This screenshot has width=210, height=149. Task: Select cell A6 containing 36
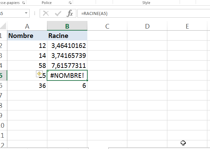[x=27, y=85]
